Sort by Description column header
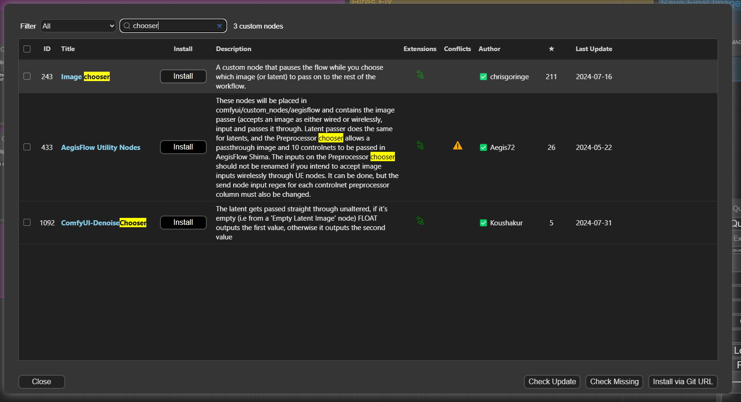The width and height of the screenshot is (741, 402). [x=234, y=49]
